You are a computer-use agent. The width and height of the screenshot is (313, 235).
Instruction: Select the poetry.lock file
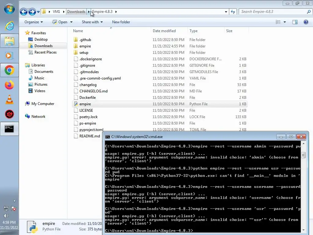(88, 117)
